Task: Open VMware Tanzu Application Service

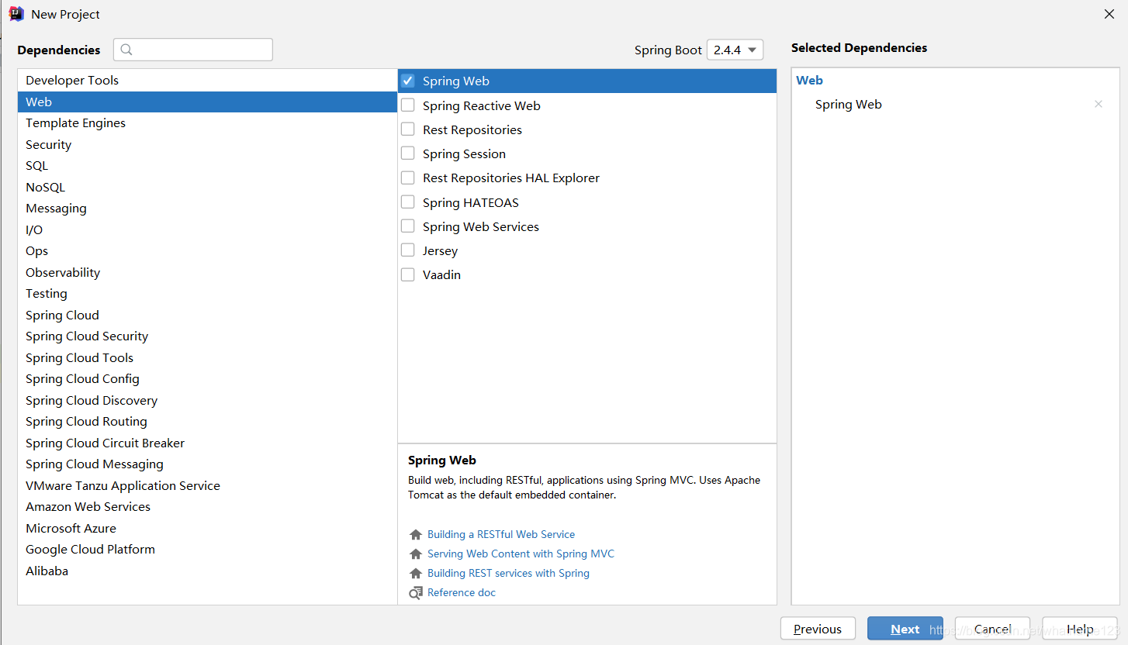Action: pyautogui.click(x=207, y=485)
